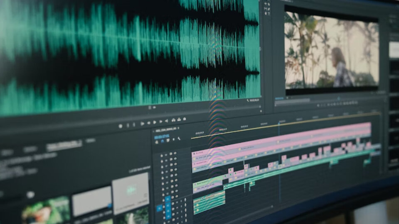This screenshot has height=224, width=399.
Task: Go to Out point in Source monitor
Action: [x=166, y=121]
